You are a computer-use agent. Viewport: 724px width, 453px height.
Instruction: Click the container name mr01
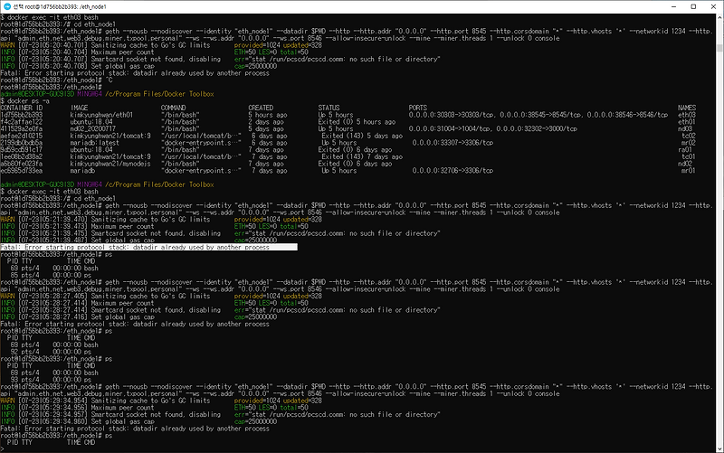689,170
